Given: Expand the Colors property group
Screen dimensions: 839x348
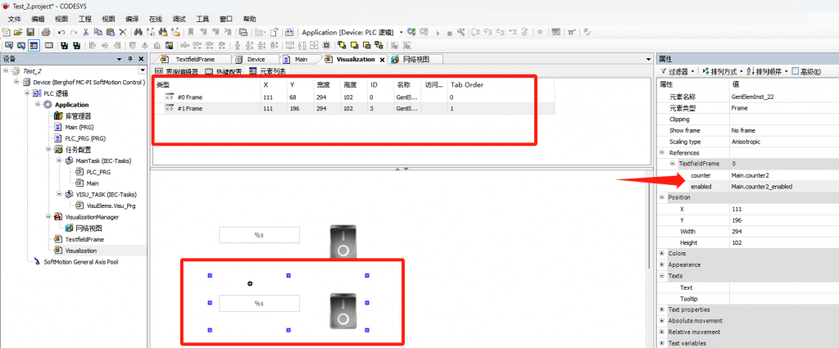Looking at the screenshot, I should tap(662, 253).
